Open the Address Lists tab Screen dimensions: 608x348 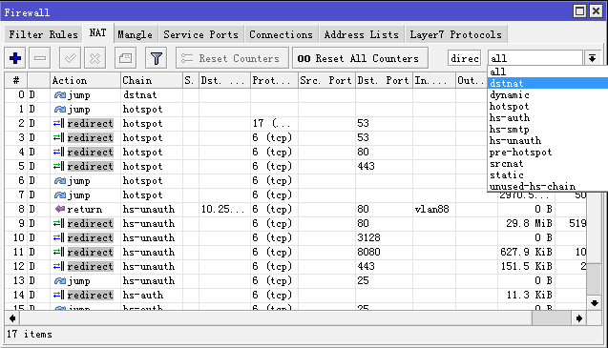pyautogui.click(x=362, y=34)
